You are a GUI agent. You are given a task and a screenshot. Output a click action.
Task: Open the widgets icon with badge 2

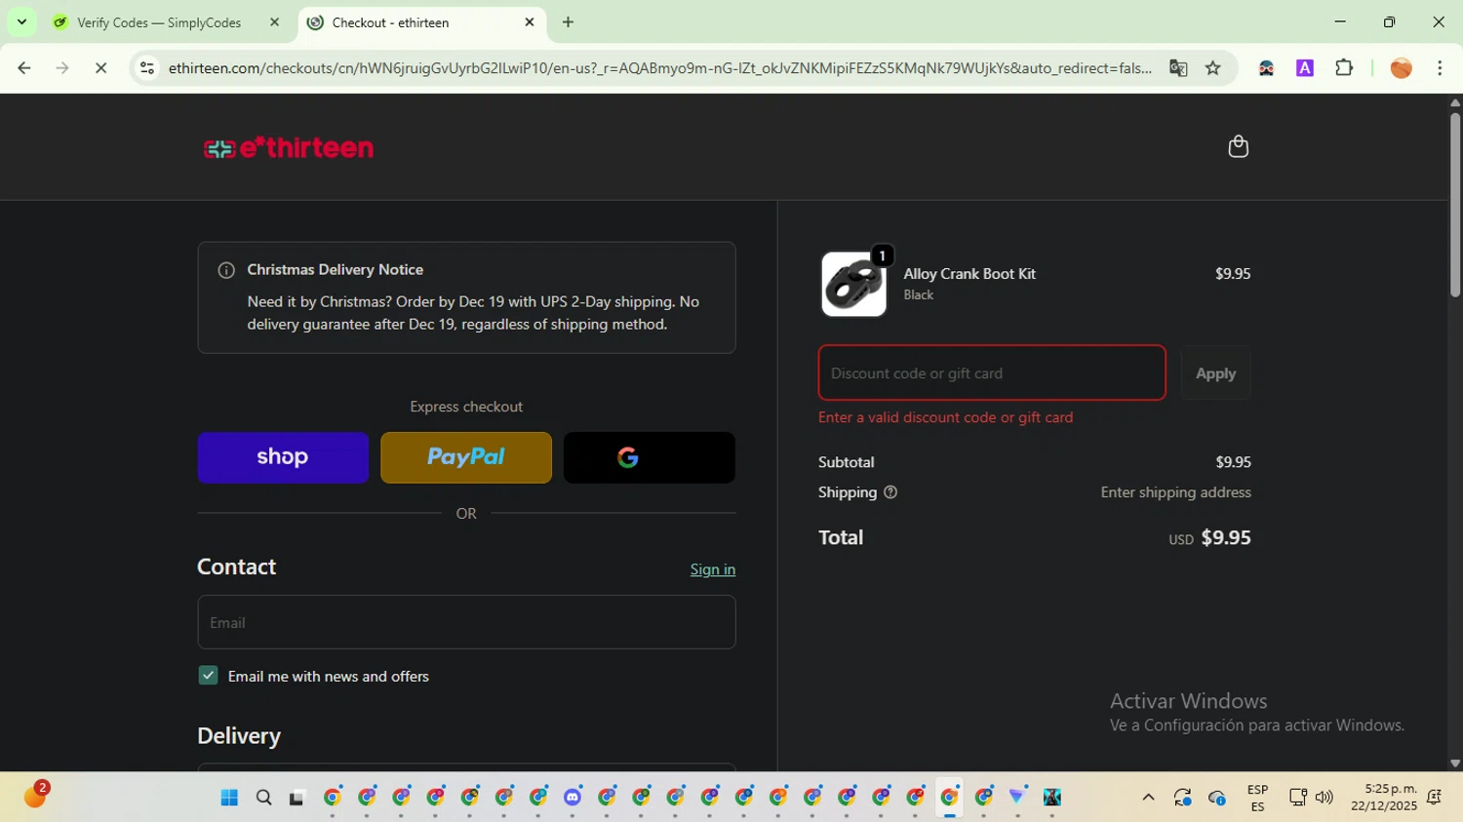(x=36, y=796)
